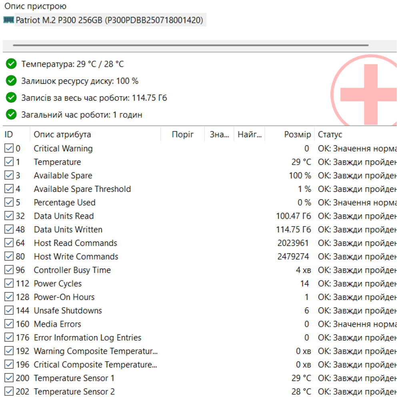
Task: Sort by Опис атрибута column header
Action: tap(62, 134)
